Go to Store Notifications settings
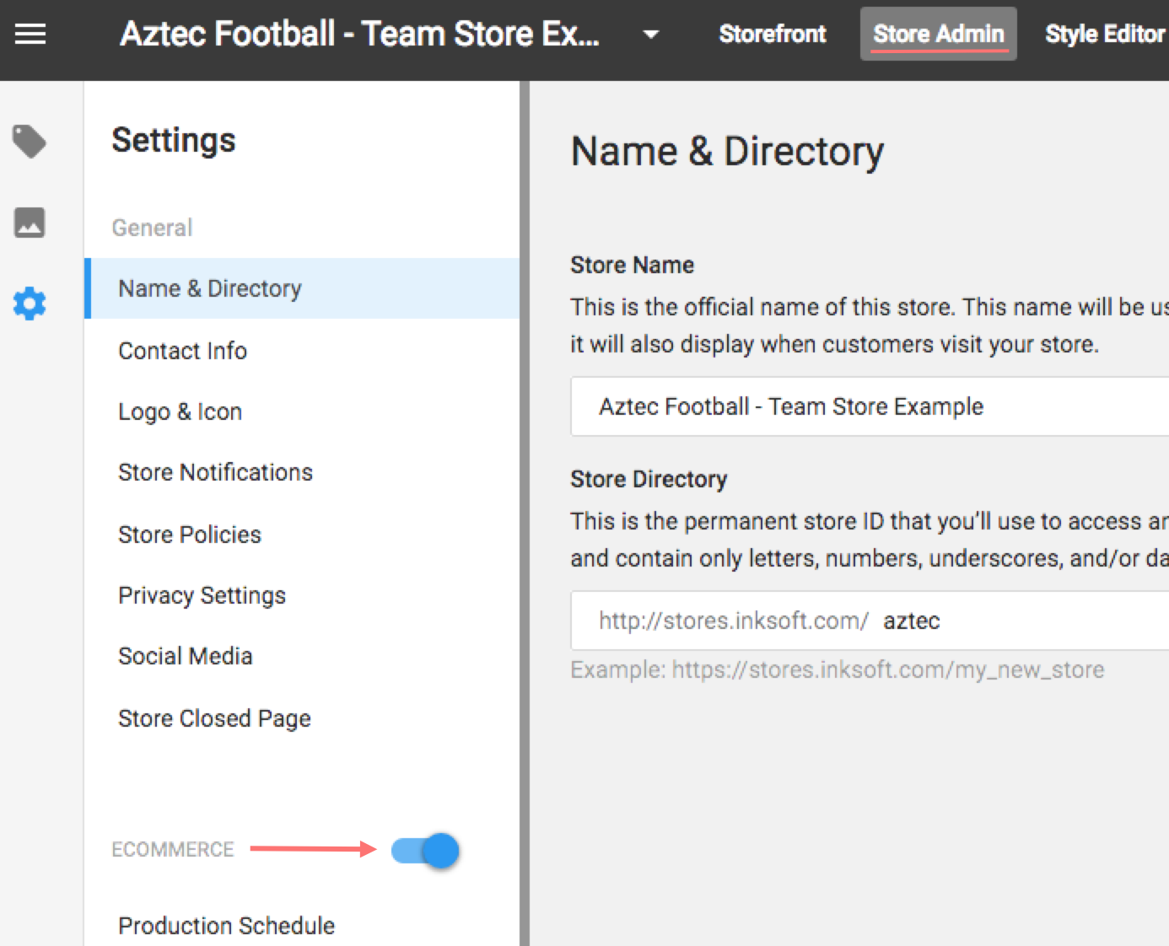The width and height of the screenshot is (1169, 946). (216, 472)
